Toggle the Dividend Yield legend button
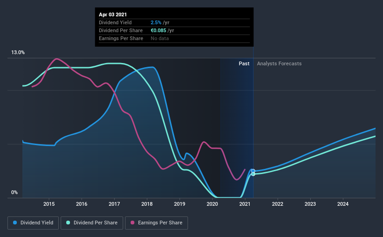 click(33, 223)
